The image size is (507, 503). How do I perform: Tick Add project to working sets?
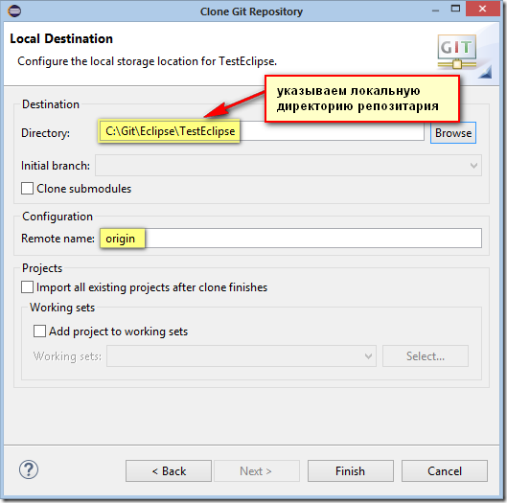point(39,332)
